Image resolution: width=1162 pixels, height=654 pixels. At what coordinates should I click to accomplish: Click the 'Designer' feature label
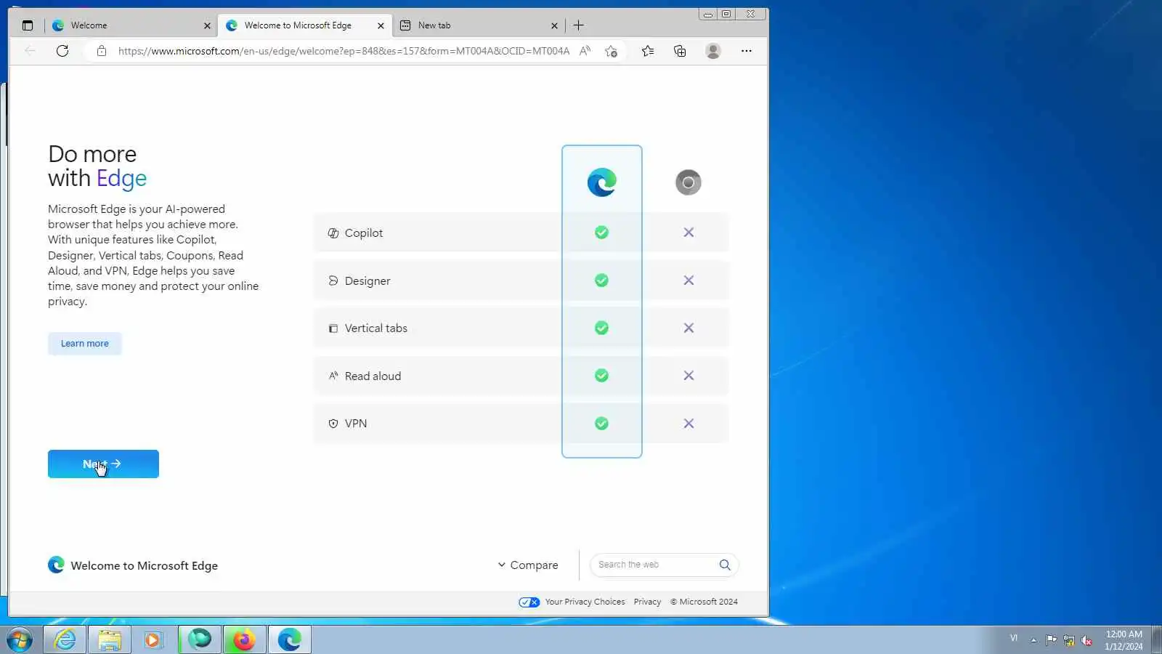coord(367,281)
